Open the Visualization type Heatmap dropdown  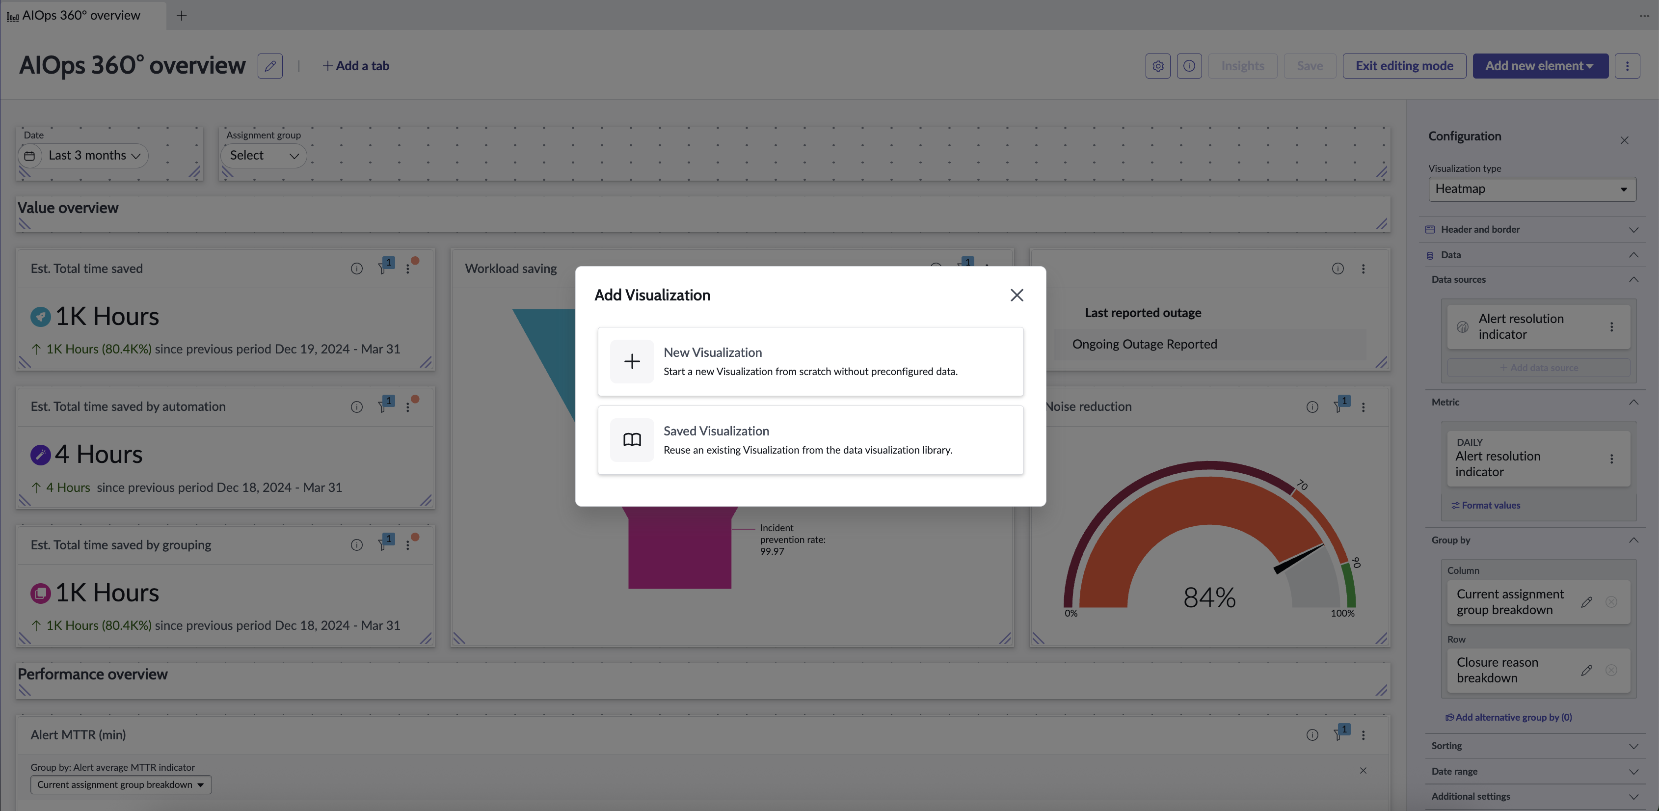tap(1531, 189)
